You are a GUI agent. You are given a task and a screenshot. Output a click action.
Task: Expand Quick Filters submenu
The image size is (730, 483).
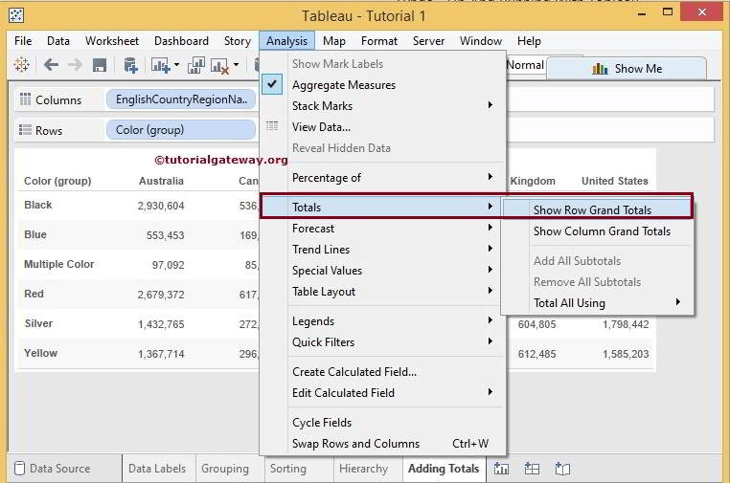[x=490, y=341]
